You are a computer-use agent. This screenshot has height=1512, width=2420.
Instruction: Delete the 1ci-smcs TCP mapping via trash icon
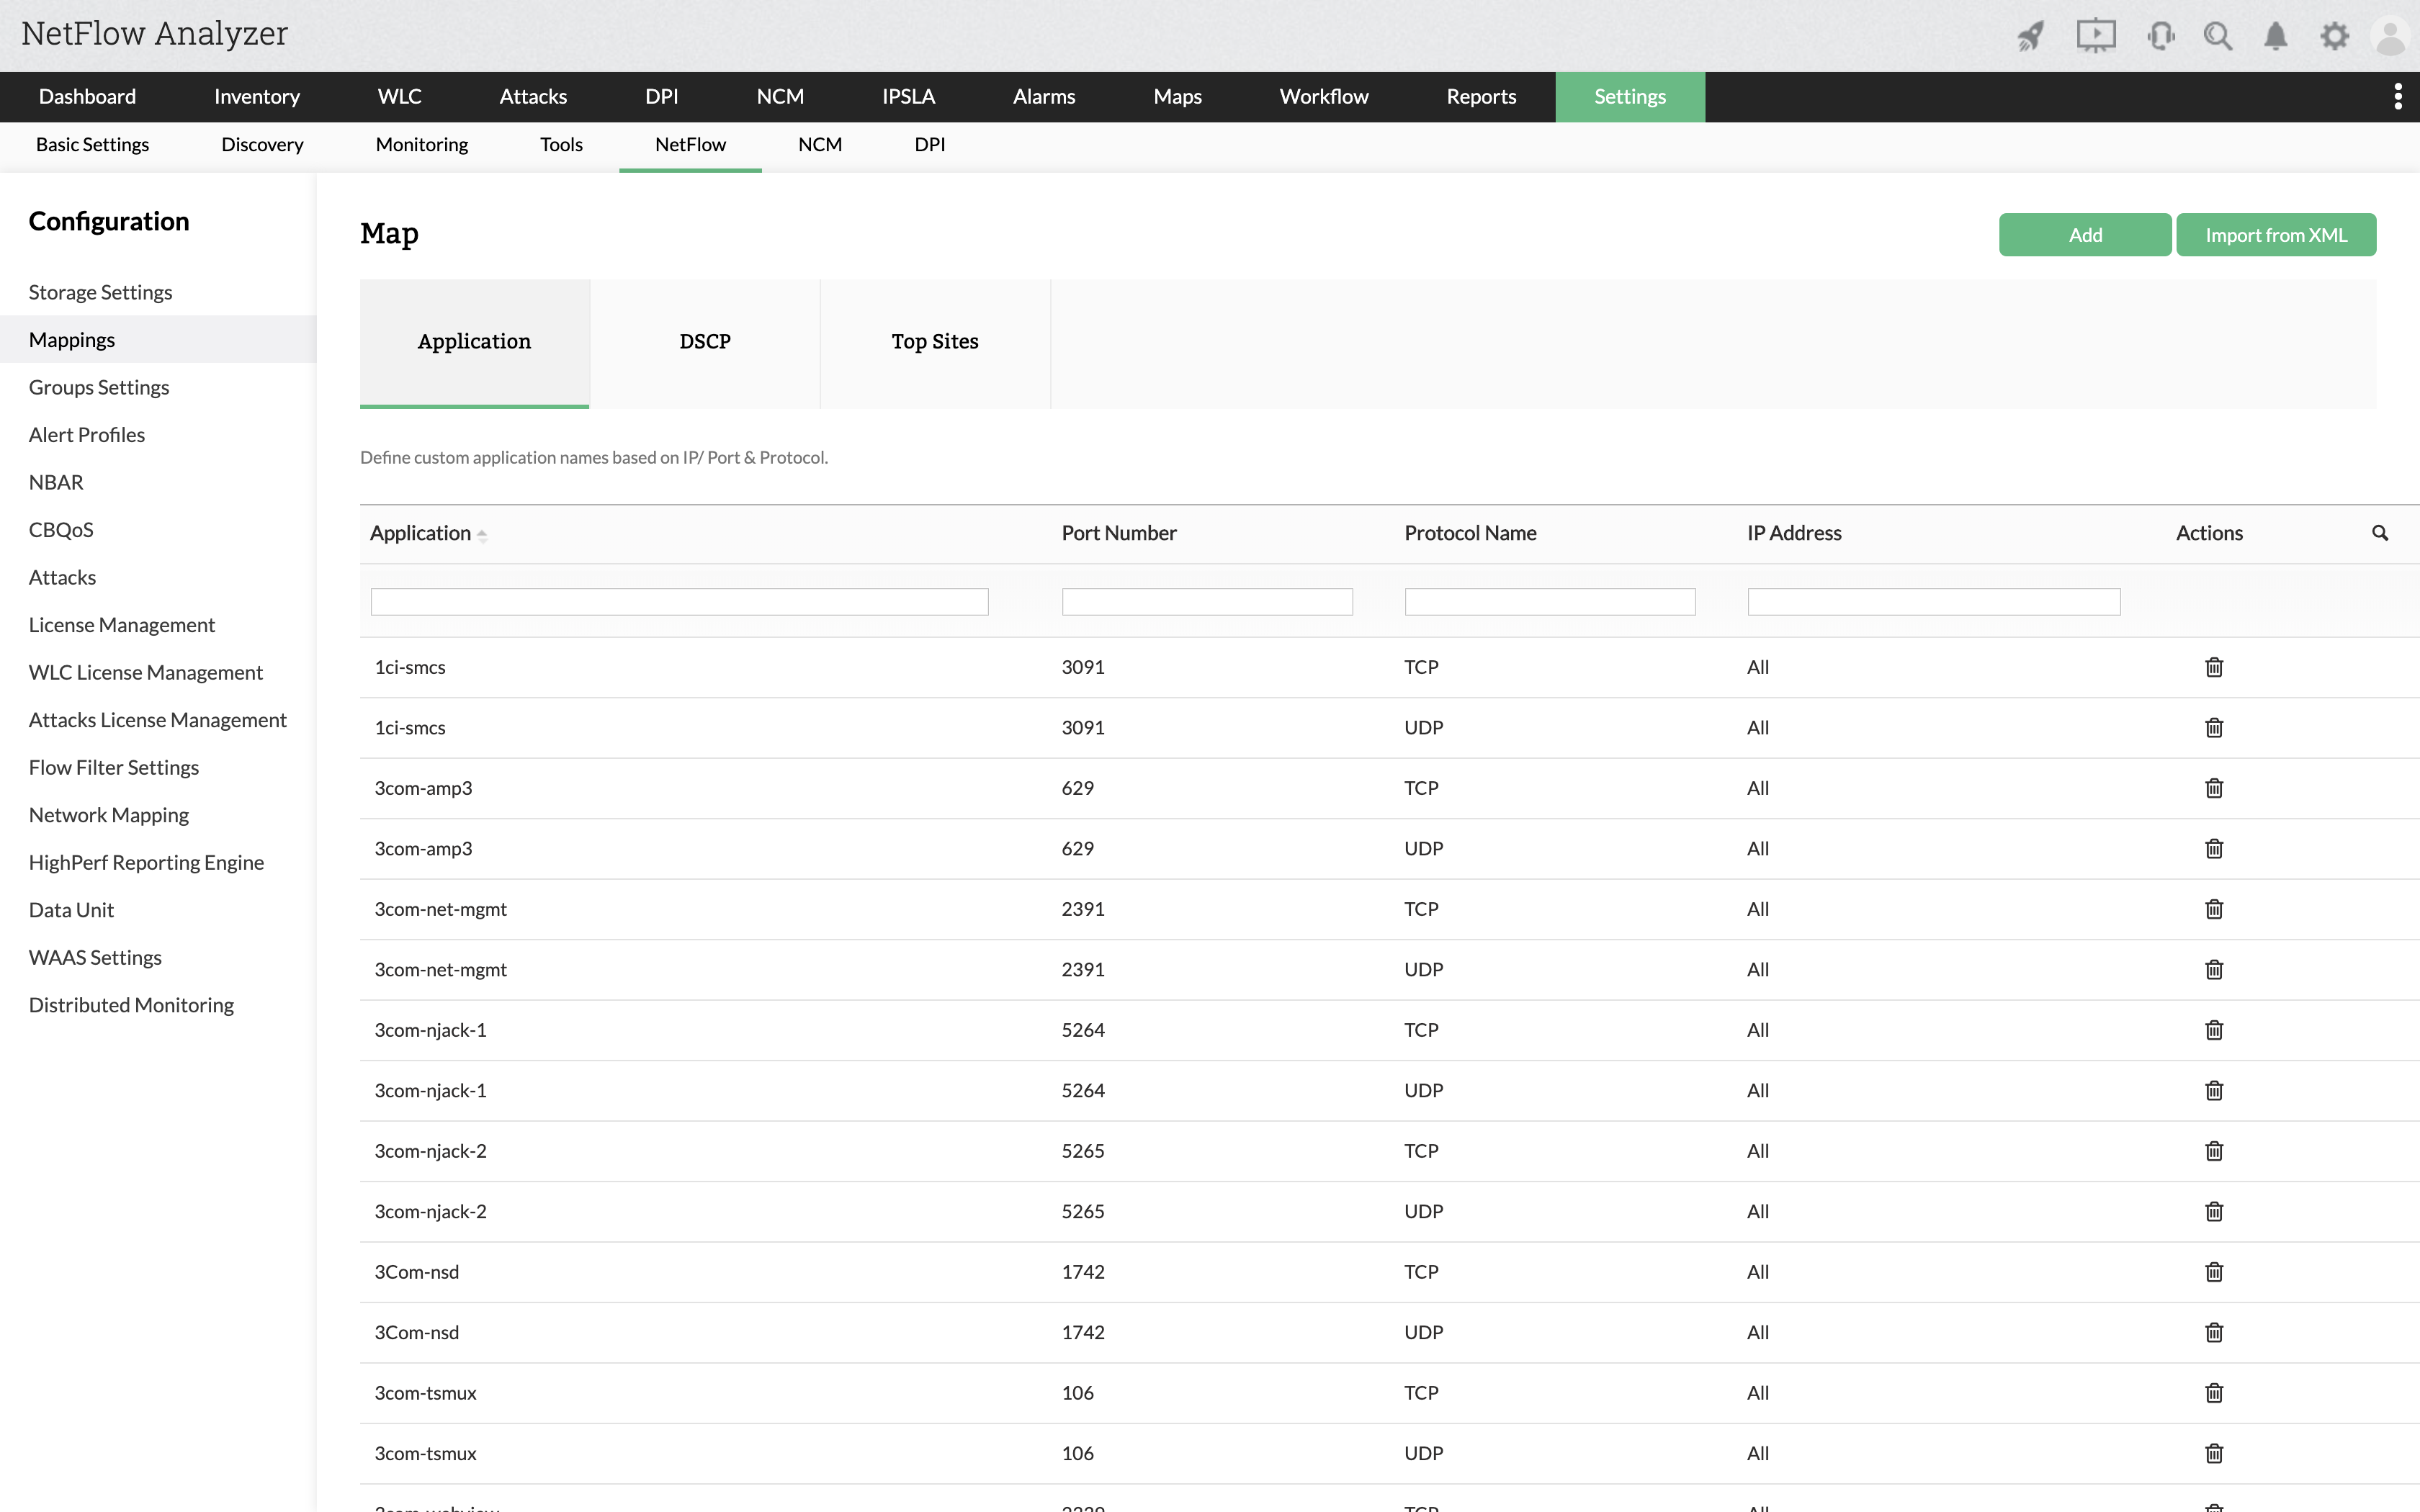[2214, 667]
